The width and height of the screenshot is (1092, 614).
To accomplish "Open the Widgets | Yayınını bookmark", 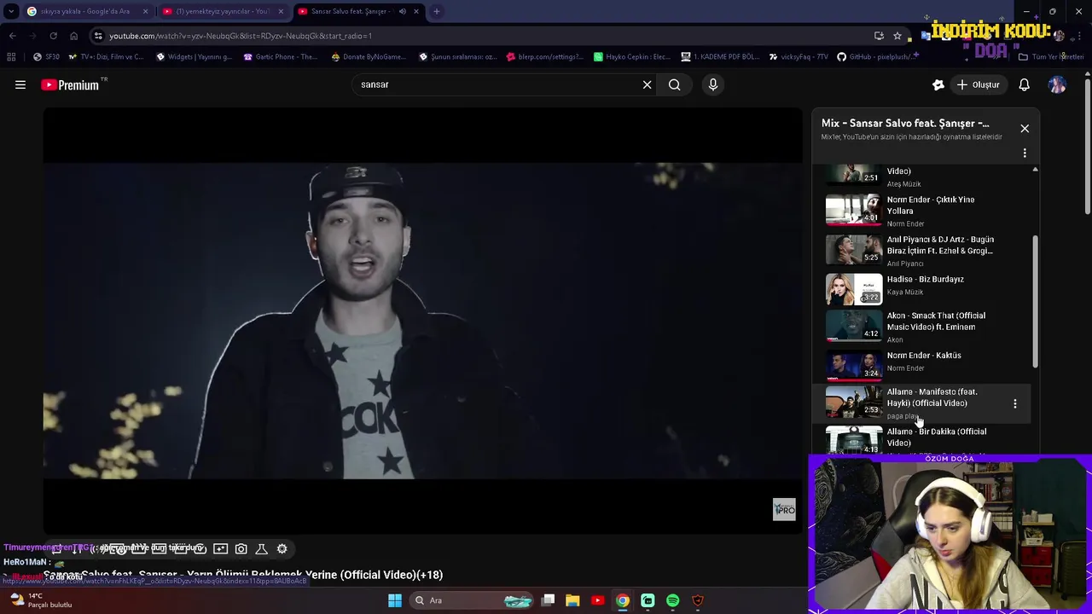I will [194, 57].
